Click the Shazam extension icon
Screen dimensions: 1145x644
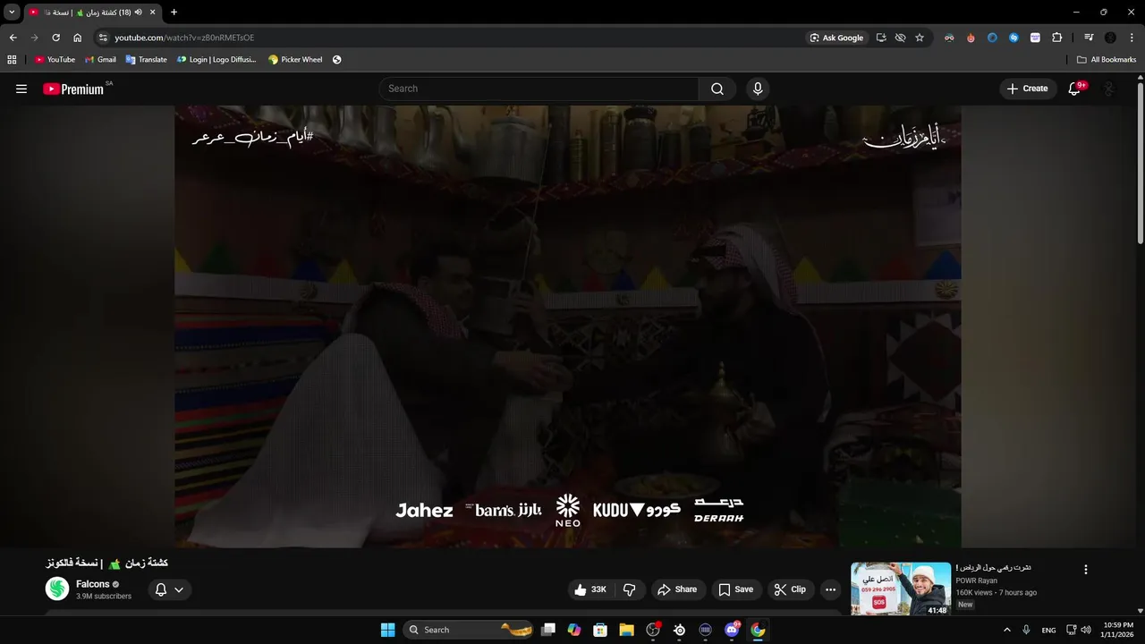coord(1014,38)
